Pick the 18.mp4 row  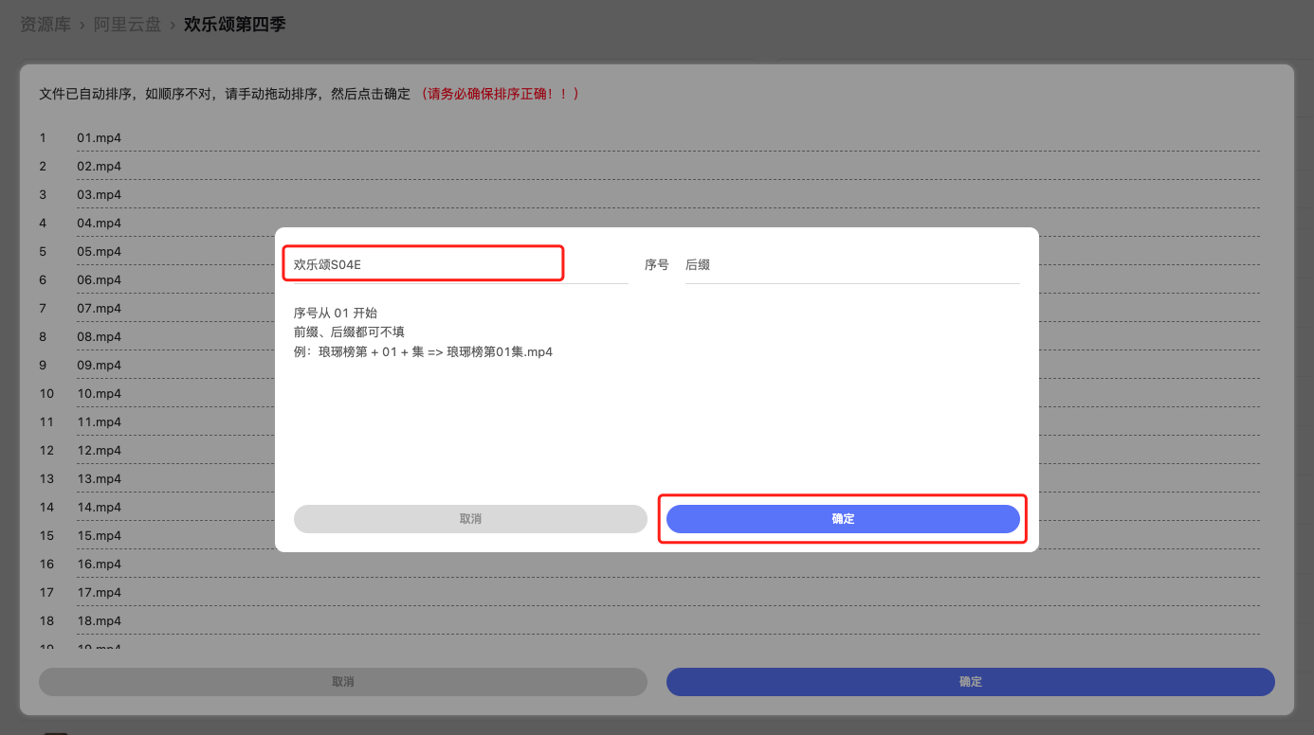100,621
